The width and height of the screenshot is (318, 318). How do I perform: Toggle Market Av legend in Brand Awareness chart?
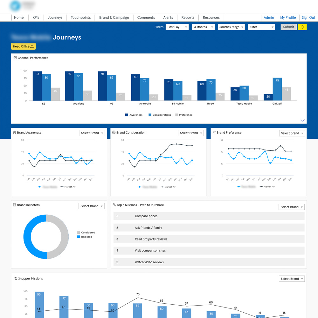(68, 187)
